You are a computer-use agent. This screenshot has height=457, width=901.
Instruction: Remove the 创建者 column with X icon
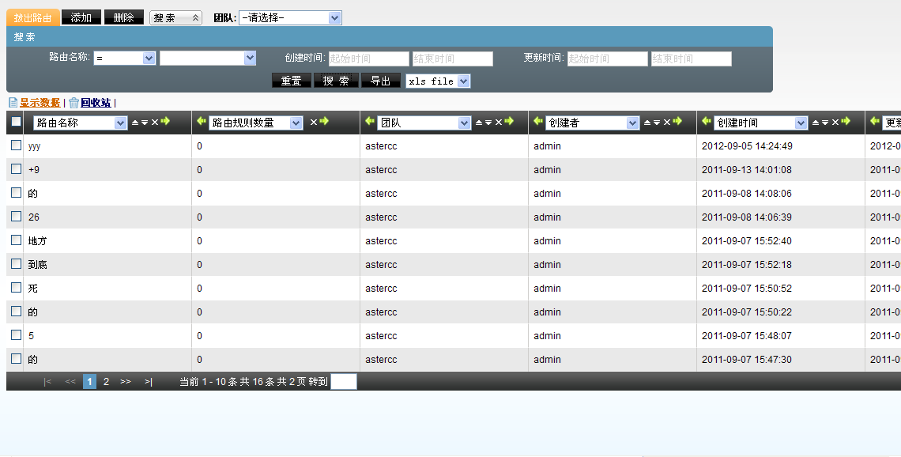point(667,123)
